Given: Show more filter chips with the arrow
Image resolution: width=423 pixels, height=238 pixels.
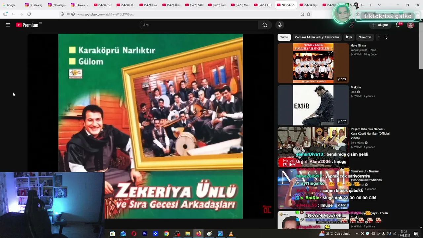Looking at the screenshot, I should click(x=386, y=37).
